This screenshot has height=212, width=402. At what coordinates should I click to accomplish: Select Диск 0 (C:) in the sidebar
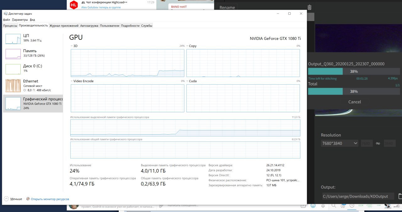[x=33, y=69]
